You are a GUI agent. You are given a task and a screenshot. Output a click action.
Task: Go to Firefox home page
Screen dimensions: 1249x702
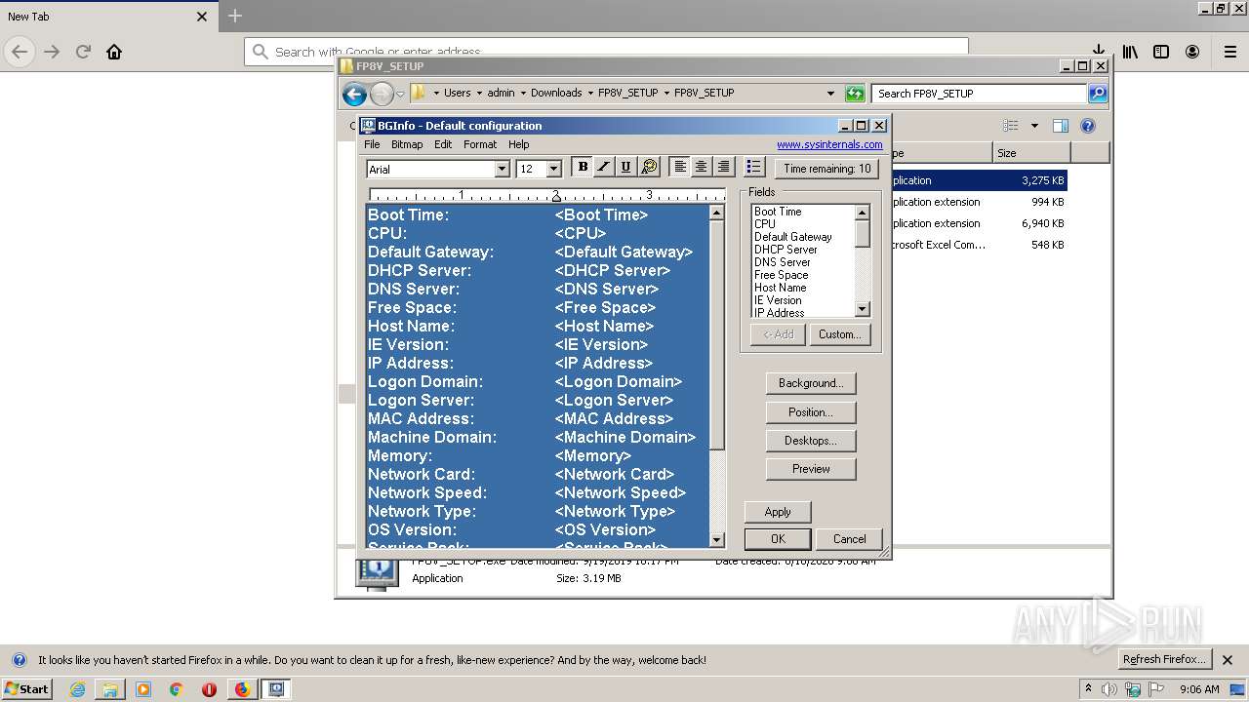click(114, 53)
